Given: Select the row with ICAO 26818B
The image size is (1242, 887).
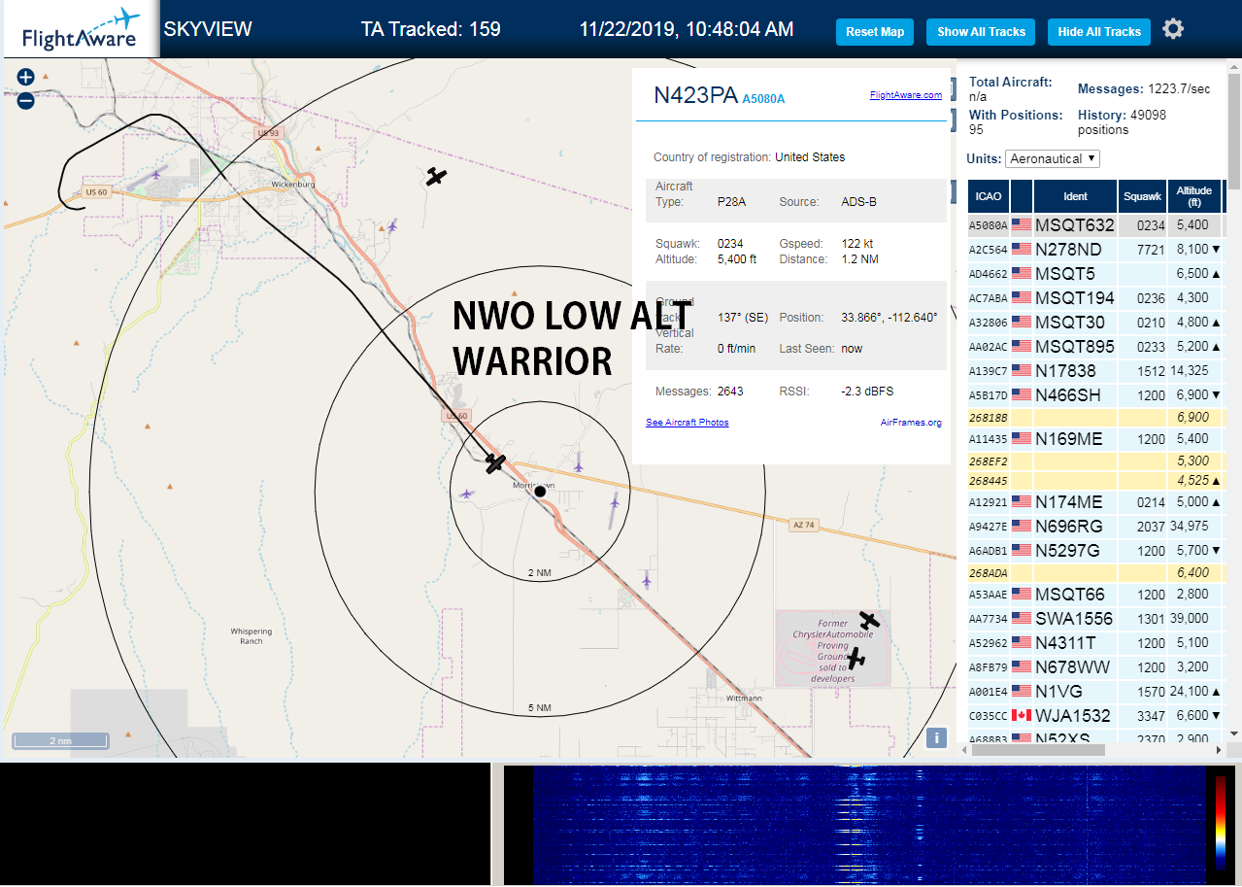Looking at the screenshot, I should 1094,417.
